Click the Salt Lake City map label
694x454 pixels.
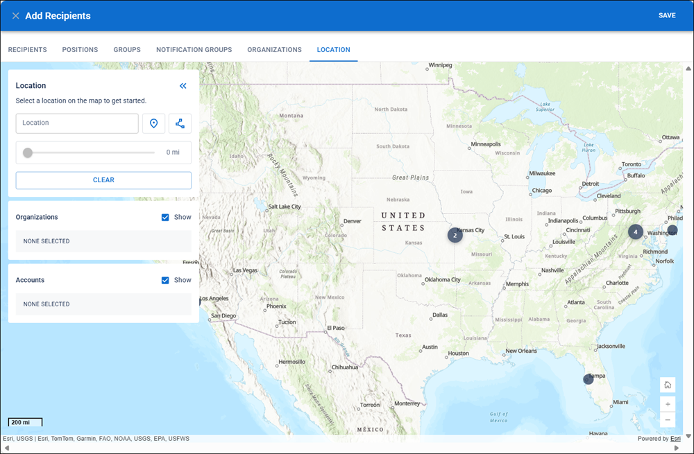[284, 207]
